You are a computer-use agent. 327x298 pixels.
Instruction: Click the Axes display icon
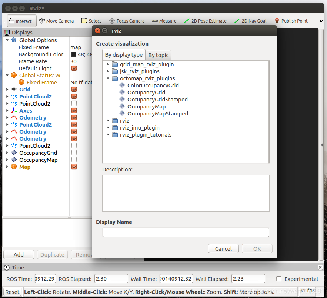click(x=14, y=110)
